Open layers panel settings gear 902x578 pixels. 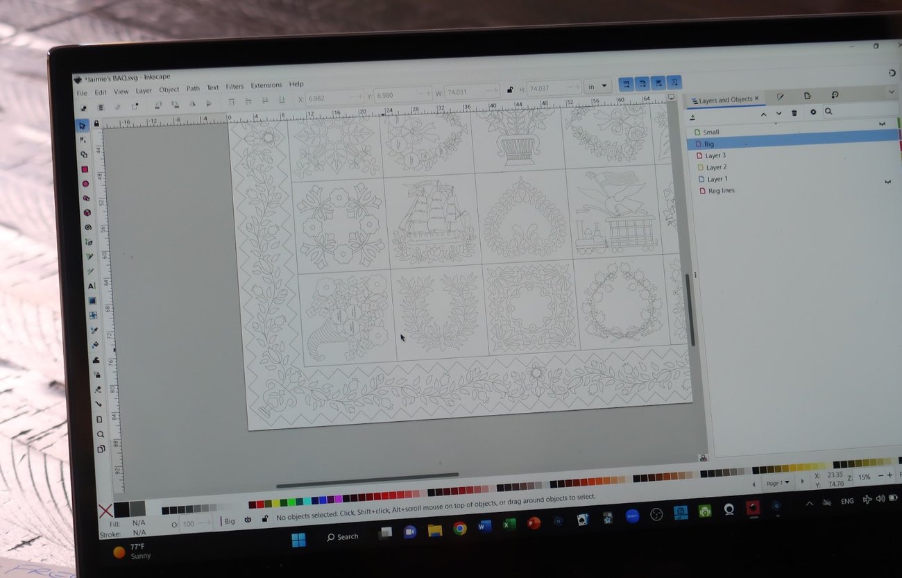812,112
